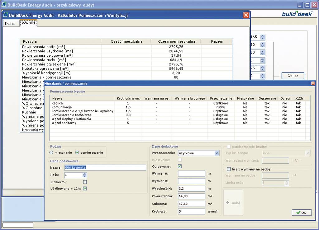This screenshot has height=230, width=319.
Task: Click the Wysokość kondygnacji row
Action: click(x=126, y=73)
